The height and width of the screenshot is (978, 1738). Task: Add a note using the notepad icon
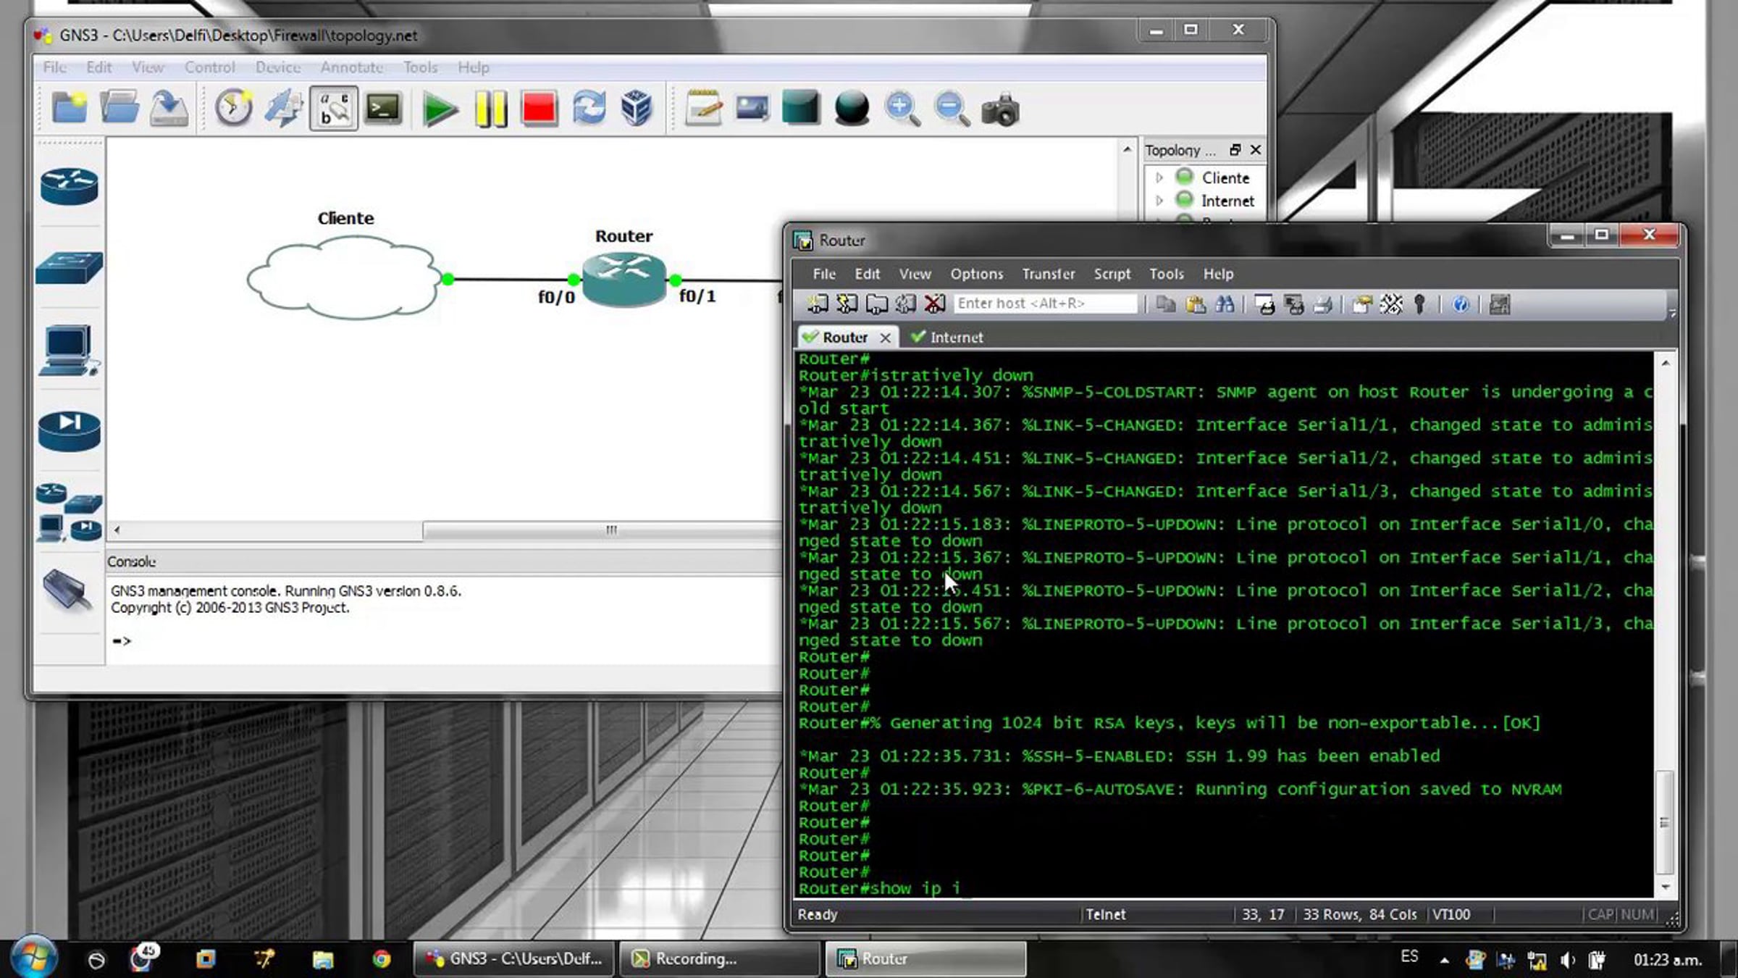703,109
